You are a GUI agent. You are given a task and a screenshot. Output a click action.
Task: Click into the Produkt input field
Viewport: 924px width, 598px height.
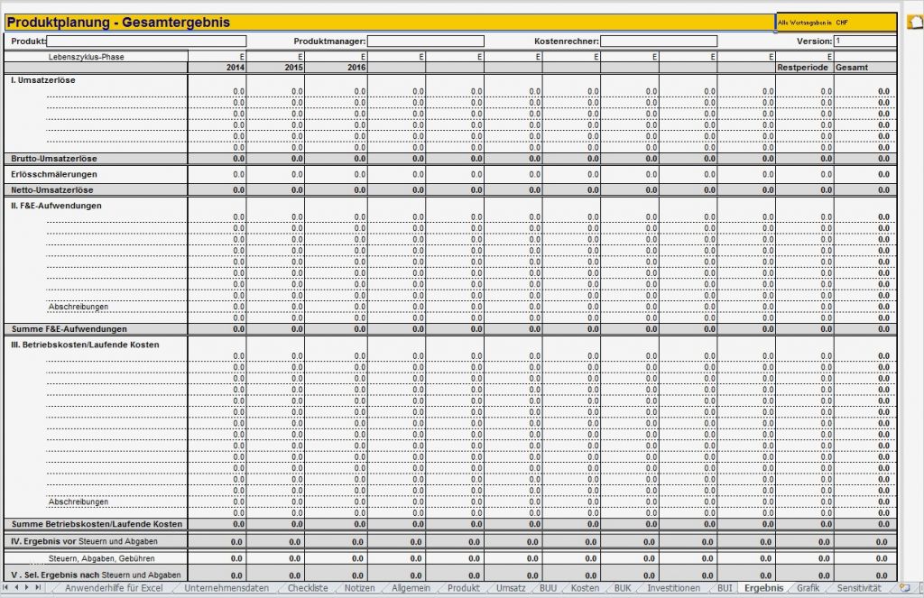(x=146, y=41)
